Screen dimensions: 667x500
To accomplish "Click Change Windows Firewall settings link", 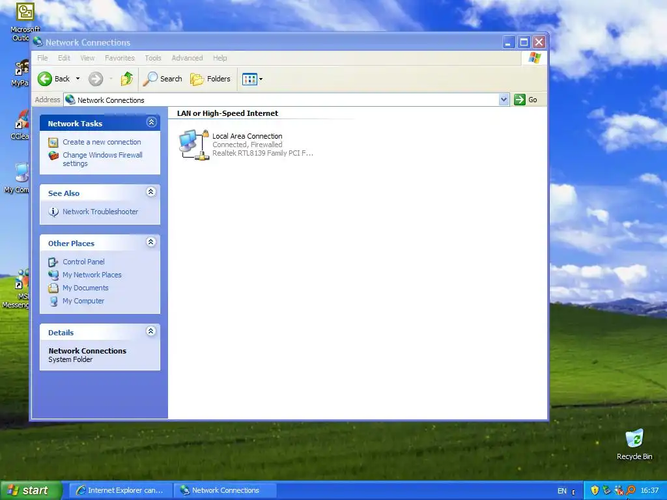I will [x=102, y=159].
